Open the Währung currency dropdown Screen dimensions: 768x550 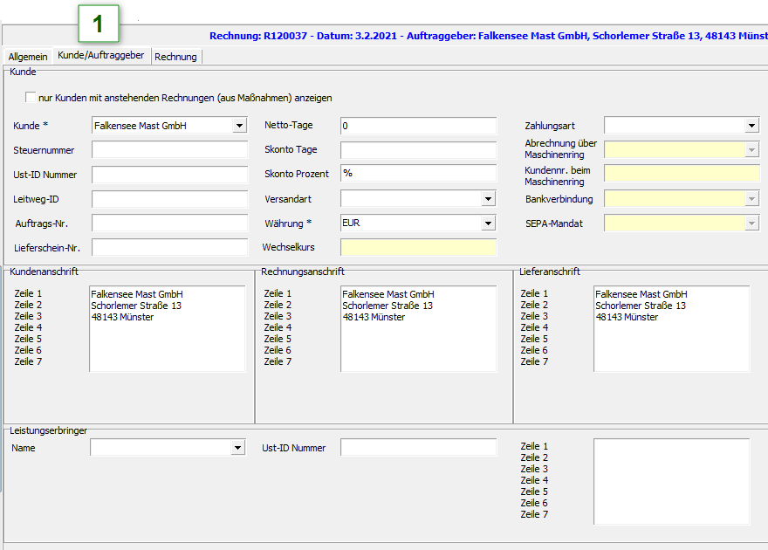pyautogui.click(x=489, y=223)
